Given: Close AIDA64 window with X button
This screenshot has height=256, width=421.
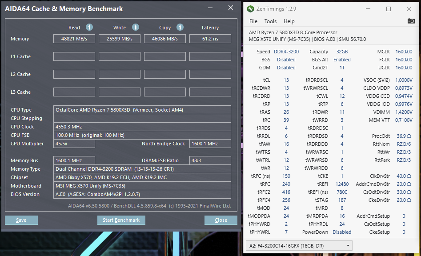Looking at the screenshot, I should (x=231, y=8).
